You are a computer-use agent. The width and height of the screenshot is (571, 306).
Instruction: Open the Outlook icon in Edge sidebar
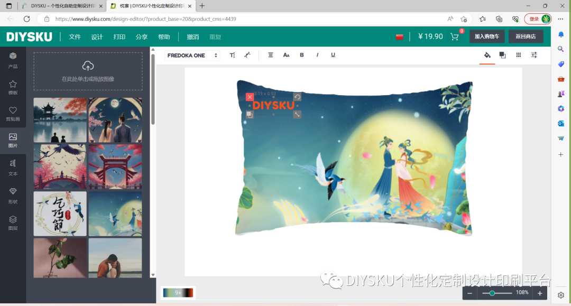pos(561,124)
